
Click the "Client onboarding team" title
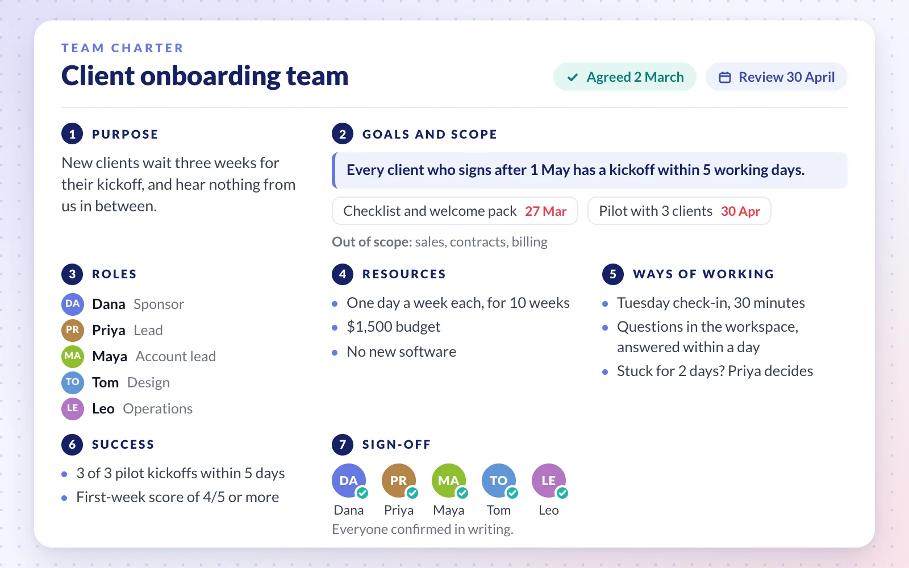pos(205,76)
